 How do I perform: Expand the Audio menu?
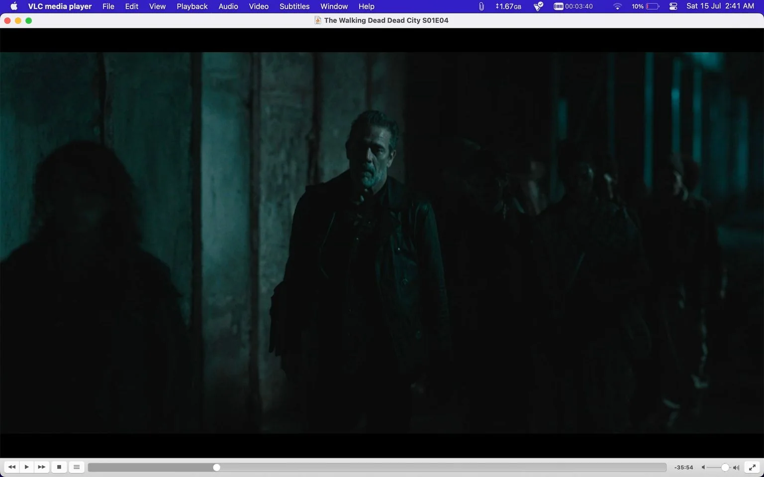tap(228, 6)
